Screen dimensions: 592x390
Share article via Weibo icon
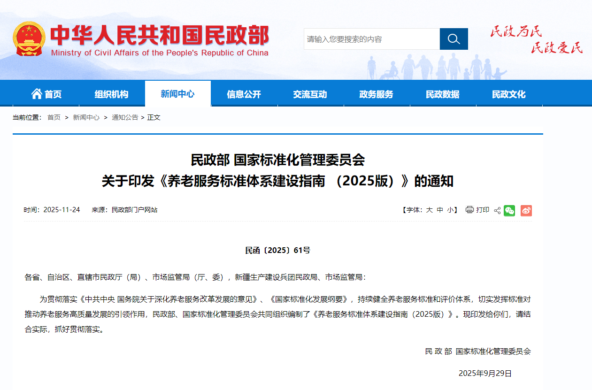click(x=526, y=211)
